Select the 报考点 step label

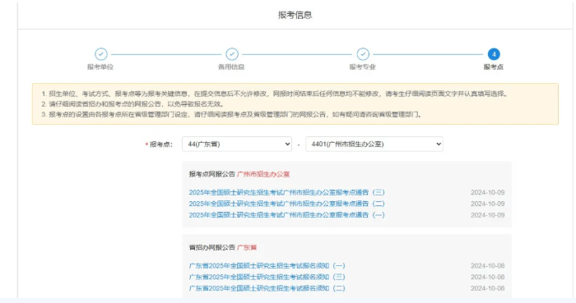tap(494, 67)
